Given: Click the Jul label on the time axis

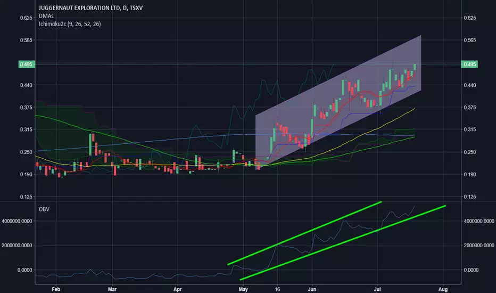Looking at the screenshot, I should [377, 289].
